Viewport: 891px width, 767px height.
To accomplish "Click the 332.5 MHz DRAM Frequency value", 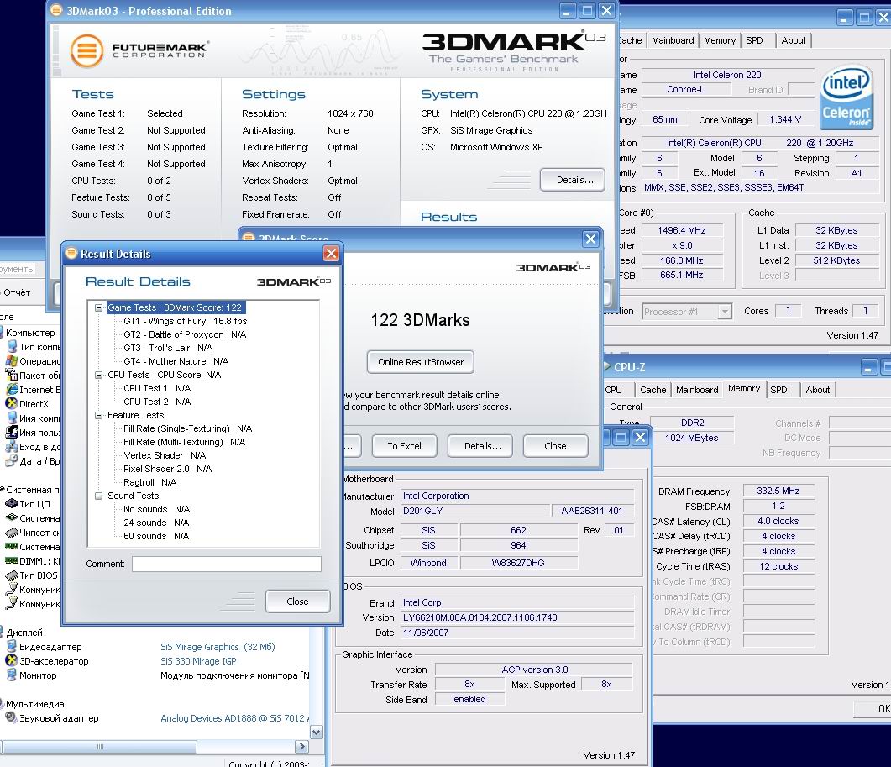I will pyautogui.click(x=778, y=491).
